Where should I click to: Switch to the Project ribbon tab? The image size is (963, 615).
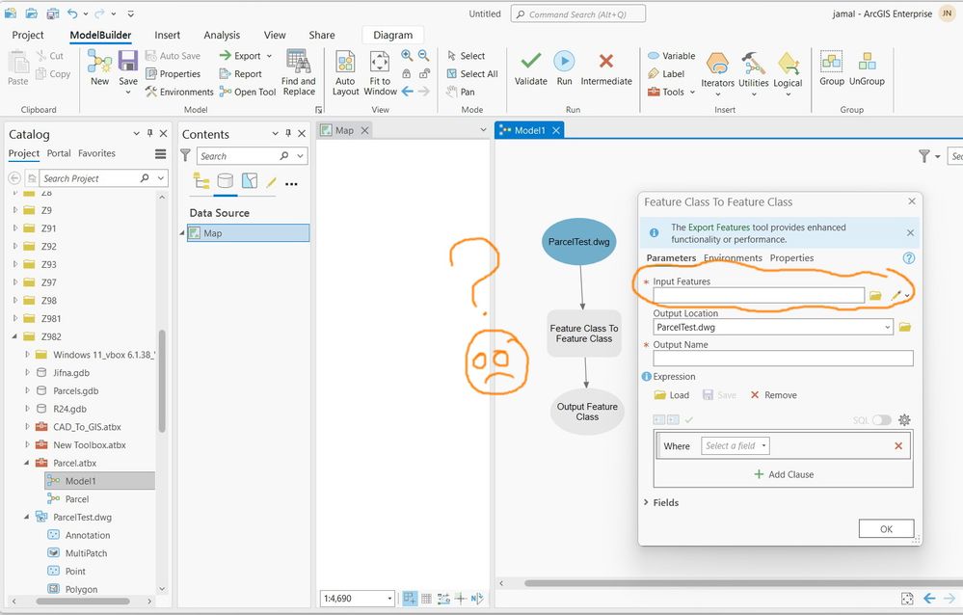[28, 35]
